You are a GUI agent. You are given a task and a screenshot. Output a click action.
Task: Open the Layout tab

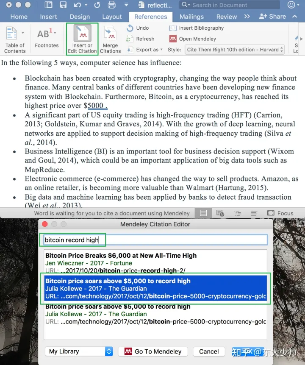[112, 17]
